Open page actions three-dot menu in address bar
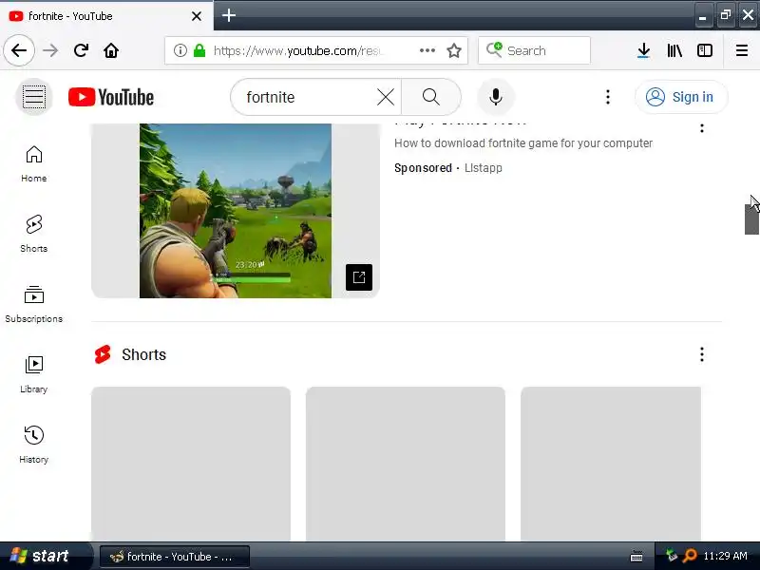 click(x=427, y=50)
